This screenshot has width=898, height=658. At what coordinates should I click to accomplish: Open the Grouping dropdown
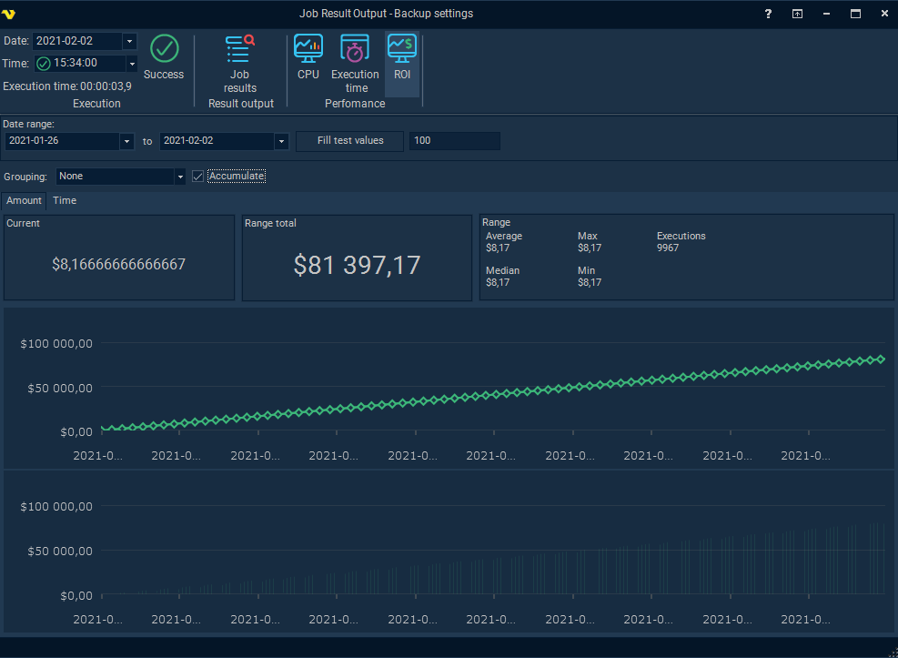tap(180, 177)
